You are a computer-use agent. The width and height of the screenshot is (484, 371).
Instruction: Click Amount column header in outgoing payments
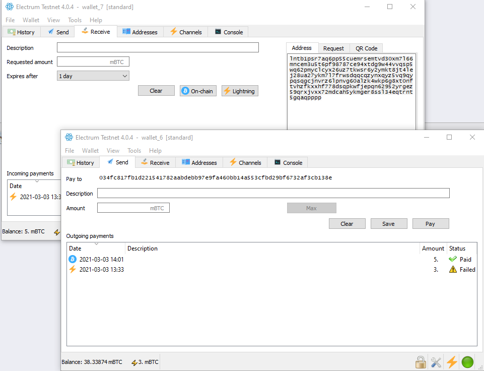coord(433,249)
